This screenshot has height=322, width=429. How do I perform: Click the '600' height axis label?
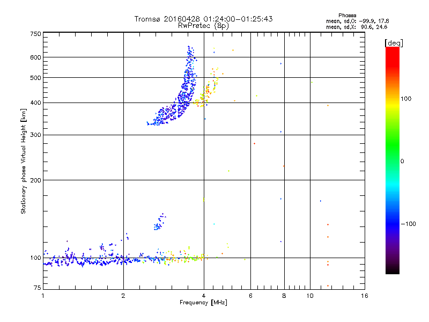coord(35,57)
